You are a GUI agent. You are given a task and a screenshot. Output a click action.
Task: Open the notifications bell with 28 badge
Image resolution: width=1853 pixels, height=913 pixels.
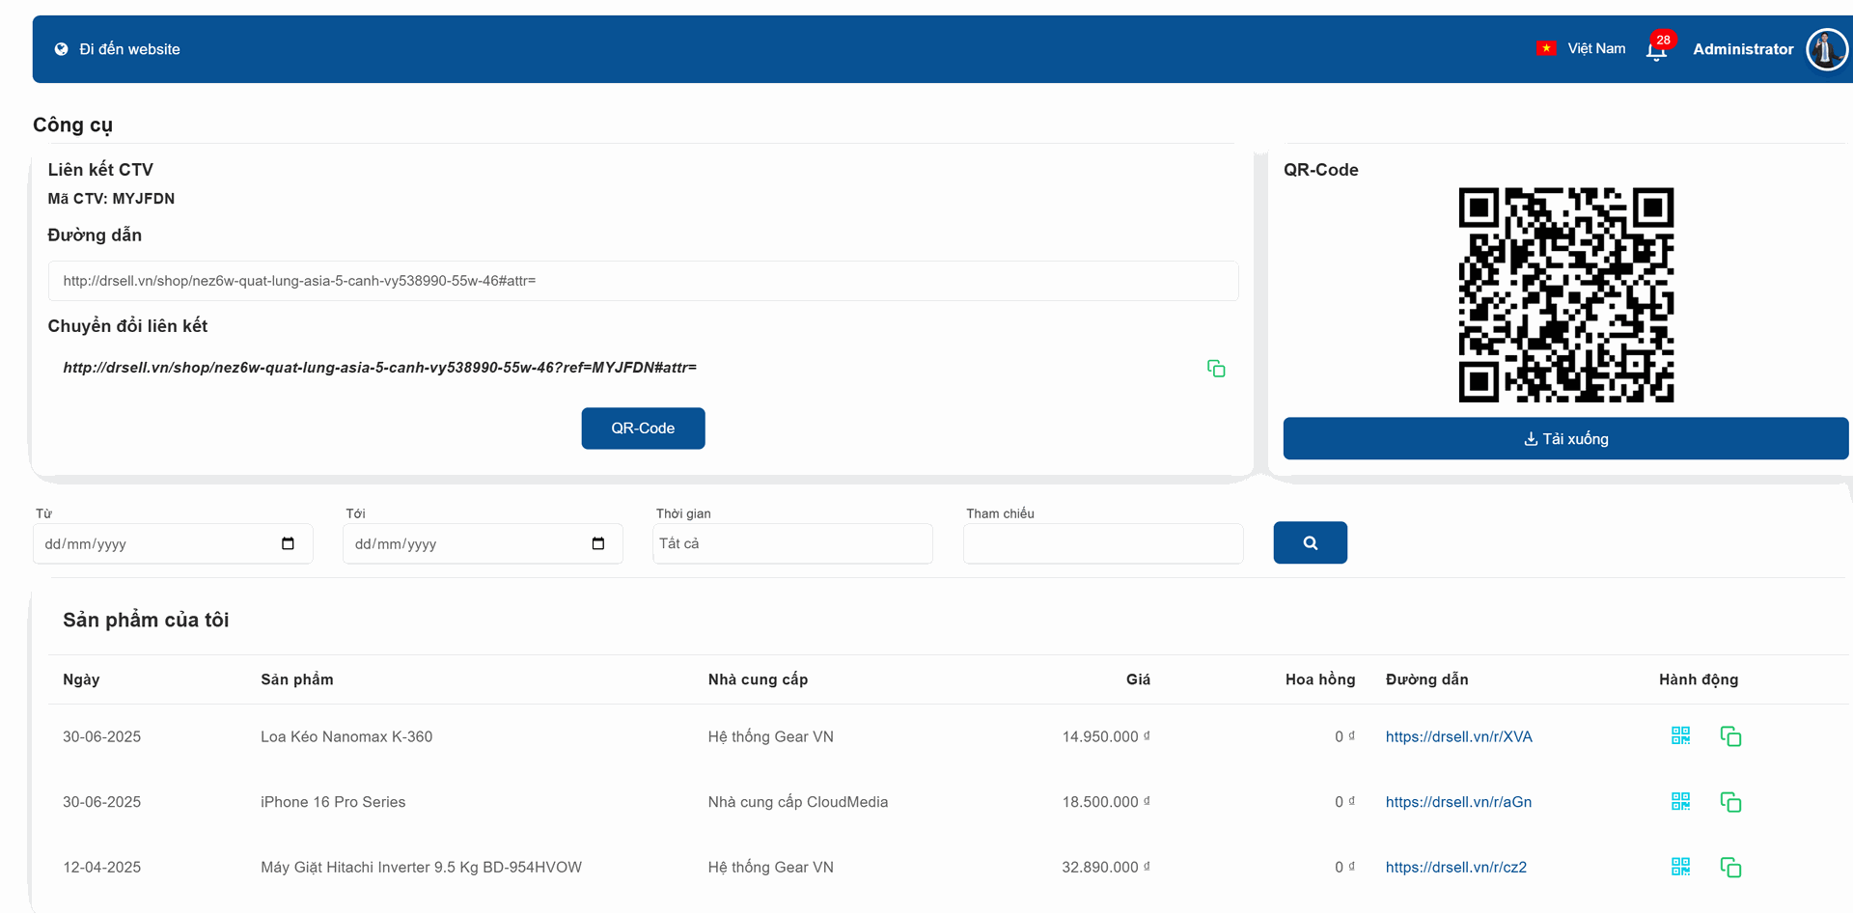[x=1657, y=50]
